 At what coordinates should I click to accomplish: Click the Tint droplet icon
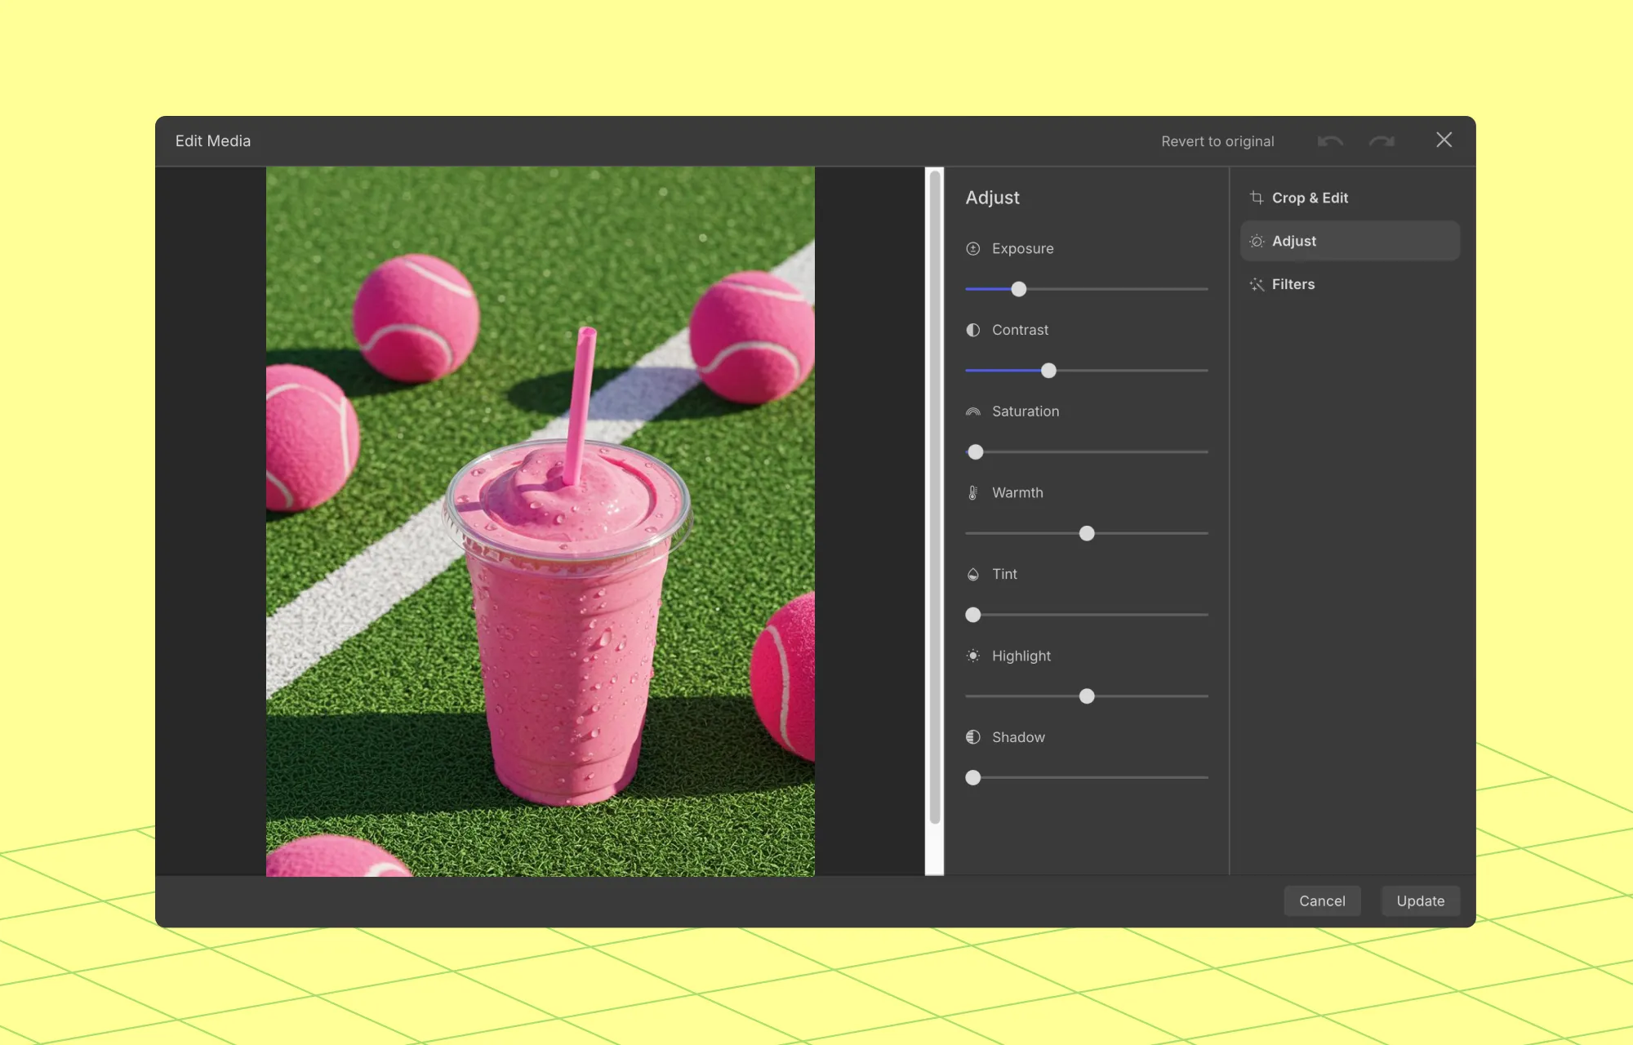coord(972,575)
